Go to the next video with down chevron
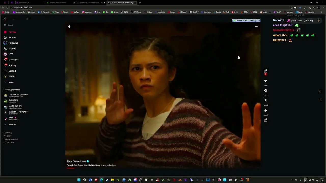 point(320,99)
